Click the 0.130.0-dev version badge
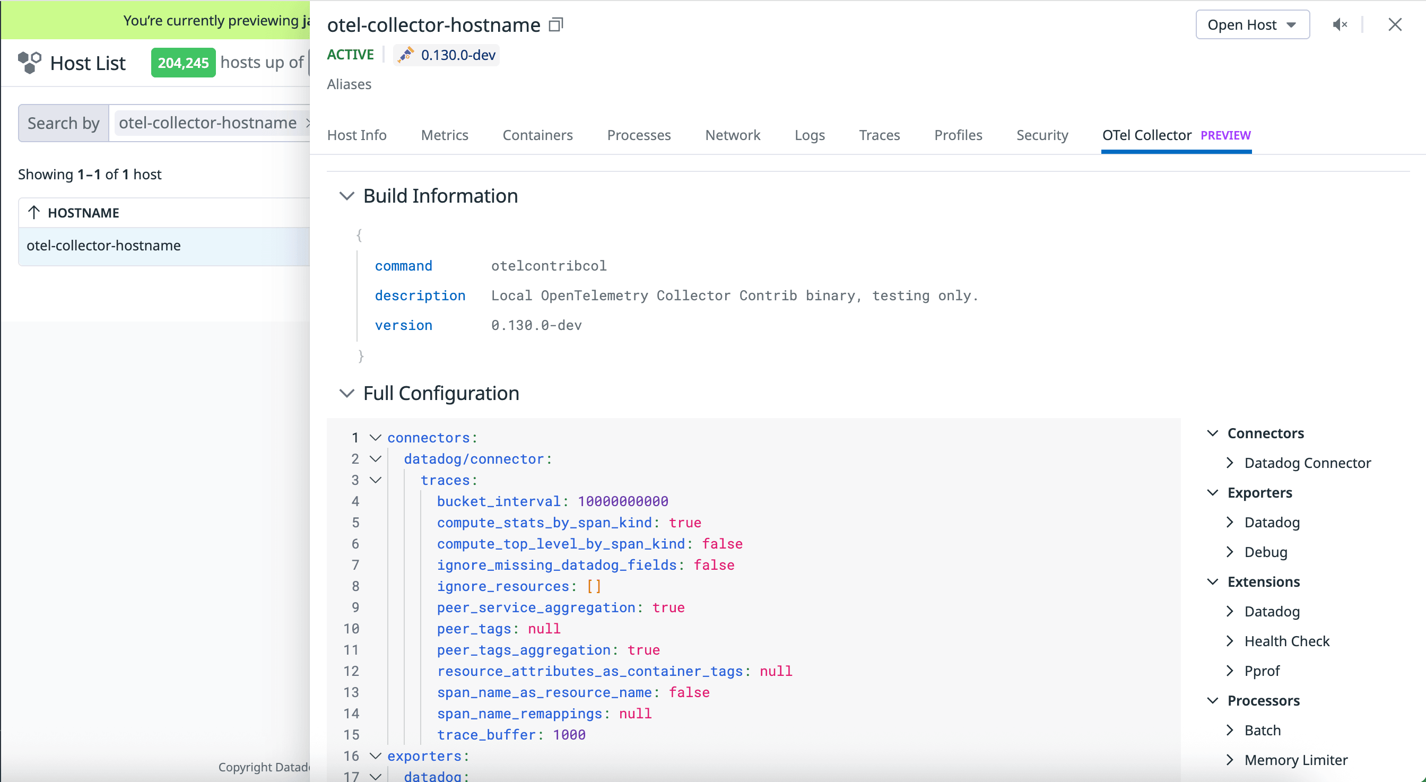 [x=446, y=55]
